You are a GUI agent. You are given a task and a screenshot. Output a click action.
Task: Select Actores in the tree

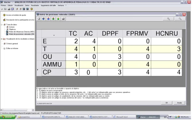tap(12, 27)
